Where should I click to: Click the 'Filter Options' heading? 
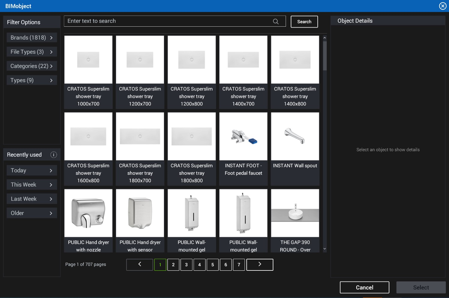pyautogui.click(x=24, y=22)
